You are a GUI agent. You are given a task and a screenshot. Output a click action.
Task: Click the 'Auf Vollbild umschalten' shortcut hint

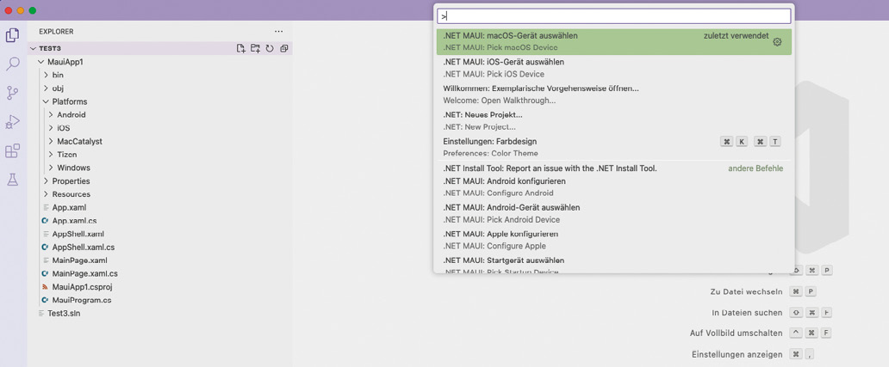[x=737, y=333]
